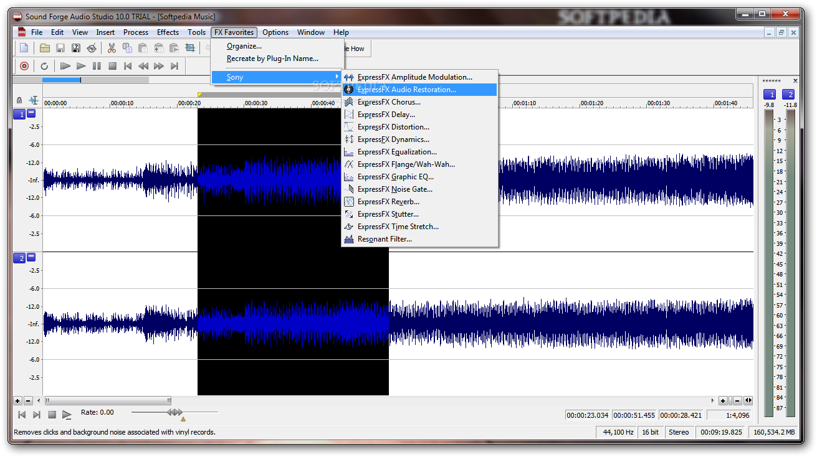The width and height of the screenshot is (817, 457).
Task: Select ExpressFX Amplitude Modulation...
Action: (x=419, y=77)
